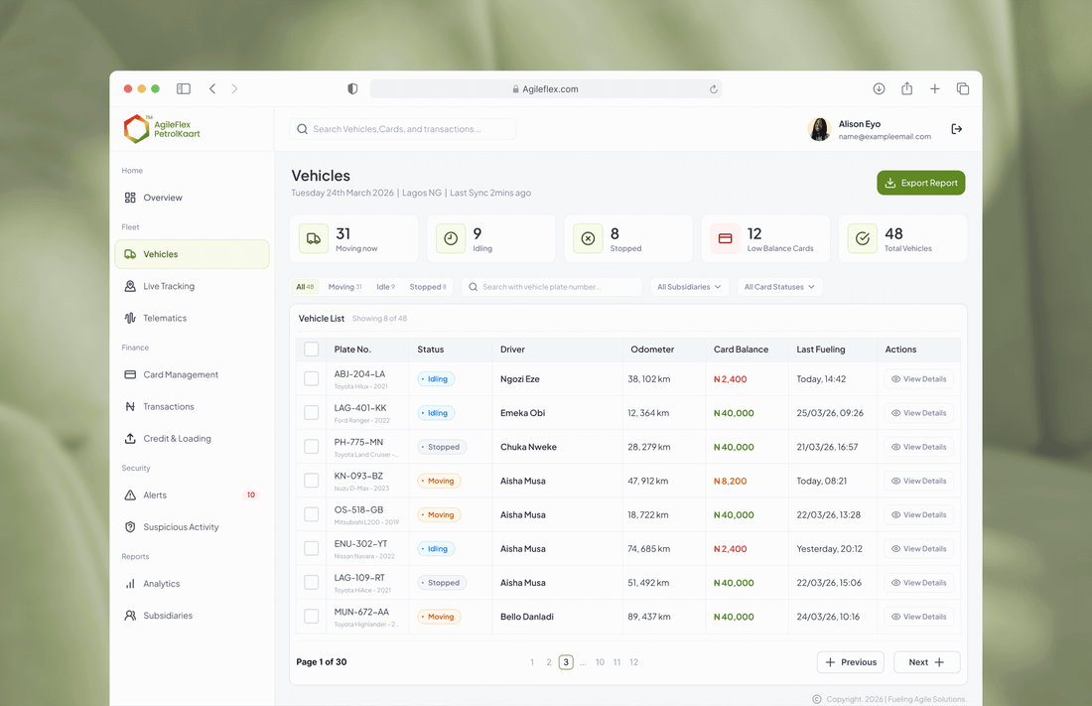Open Analytics in the sidebar
Viewport: 1092px width, 706px height.
point(193,584)
